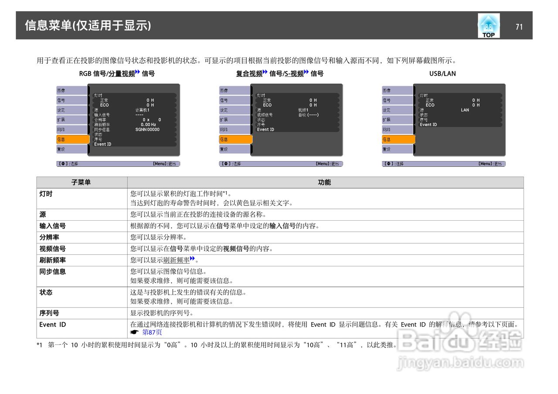The width and height of the screenshot is (558, 394).
Task: Select 网络 tab in RGB signal screenshot
Action: (x=72, y=130)
